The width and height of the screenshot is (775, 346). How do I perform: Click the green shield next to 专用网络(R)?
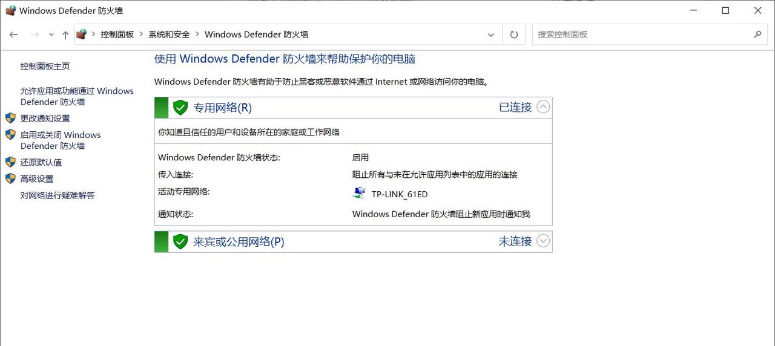180,108
